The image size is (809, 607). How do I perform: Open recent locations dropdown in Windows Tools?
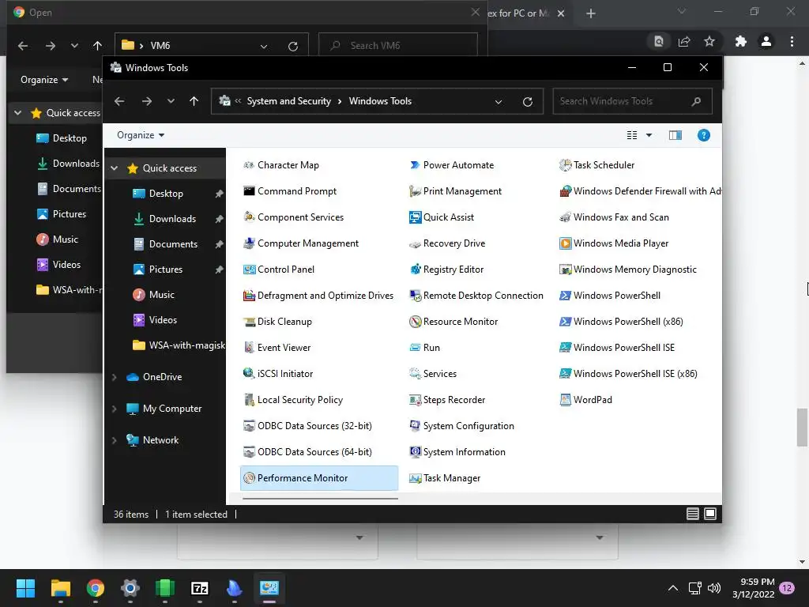171,101
